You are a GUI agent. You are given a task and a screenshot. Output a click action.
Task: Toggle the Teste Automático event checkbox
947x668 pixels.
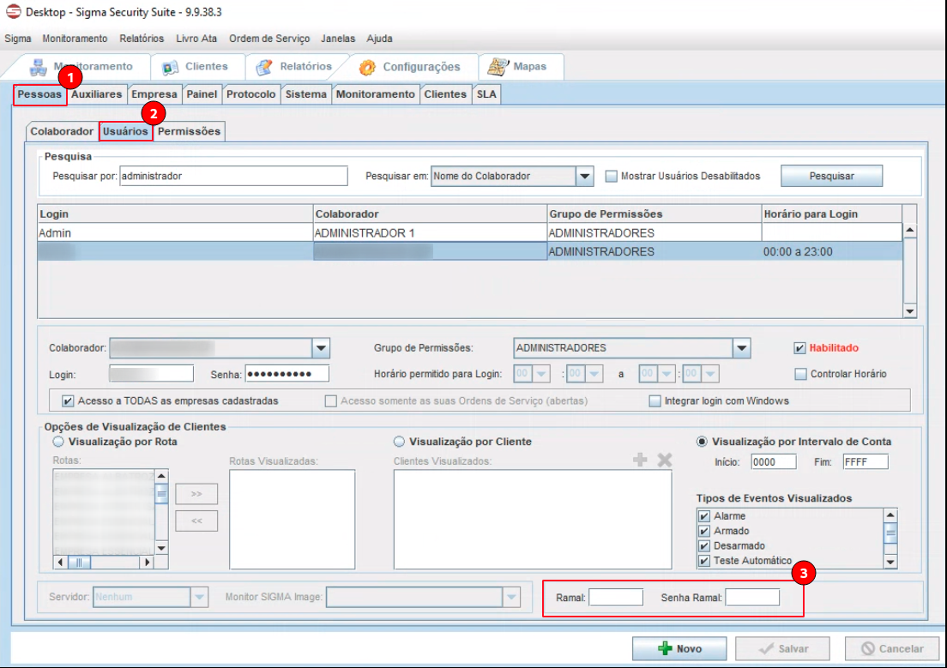point(704,561)
